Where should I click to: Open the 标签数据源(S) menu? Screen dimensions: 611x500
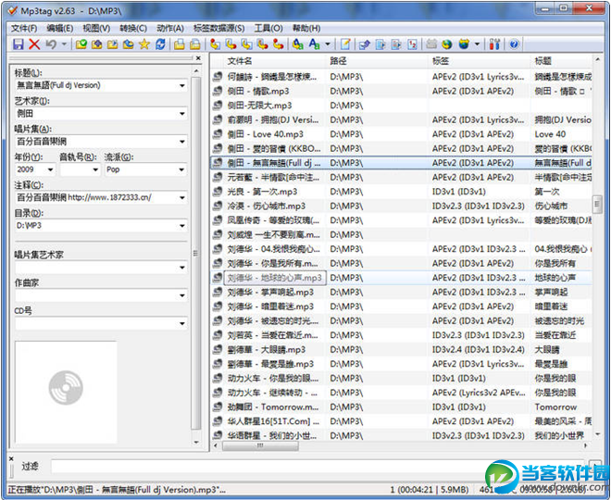coord(219,29)
